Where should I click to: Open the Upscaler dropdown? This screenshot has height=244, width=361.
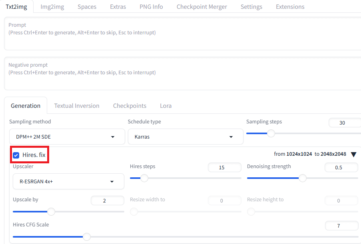tap(68, 181)
